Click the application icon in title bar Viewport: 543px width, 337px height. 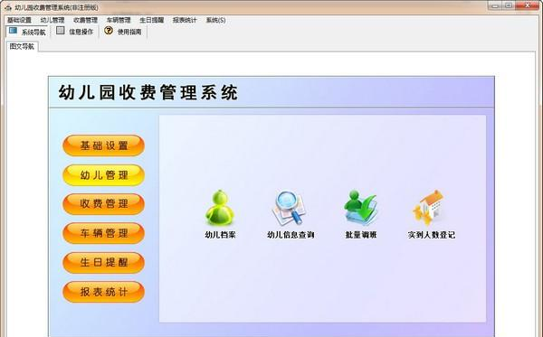coord(8,7)
